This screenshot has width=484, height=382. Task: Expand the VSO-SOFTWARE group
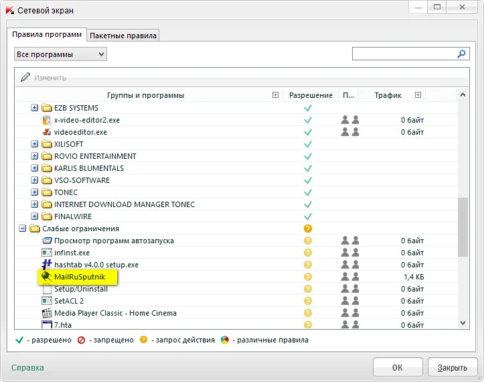pos(35,180)
